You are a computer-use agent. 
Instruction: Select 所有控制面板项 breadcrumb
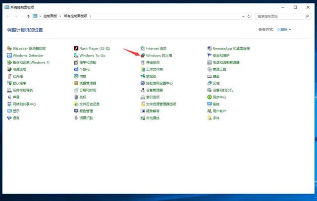[75, 16]
